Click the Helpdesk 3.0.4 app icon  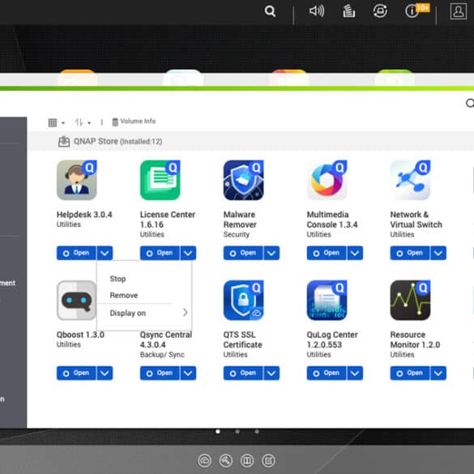[77, 180]
